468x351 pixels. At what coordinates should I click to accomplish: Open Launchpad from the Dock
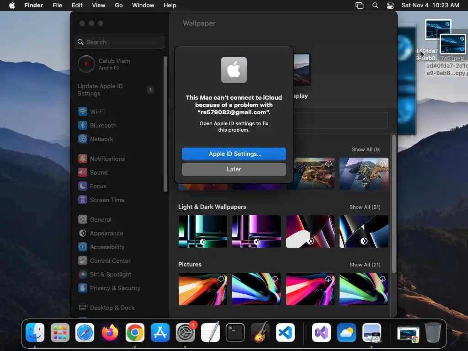pos(60,333)
